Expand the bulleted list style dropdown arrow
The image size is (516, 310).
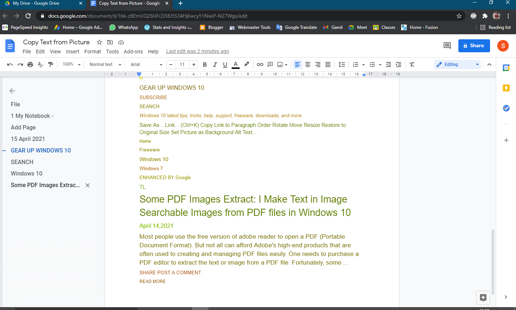[380, 65]
